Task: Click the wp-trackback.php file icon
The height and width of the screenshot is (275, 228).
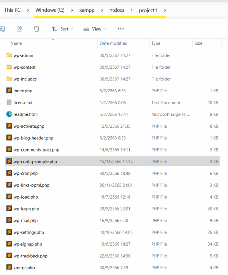Action: tap(9, 255)
